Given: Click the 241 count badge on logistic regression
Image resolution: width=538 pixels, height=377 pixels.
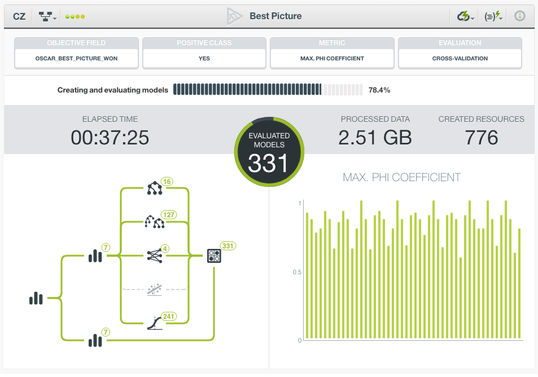Looking at the screenshot, I should [168, 316].
